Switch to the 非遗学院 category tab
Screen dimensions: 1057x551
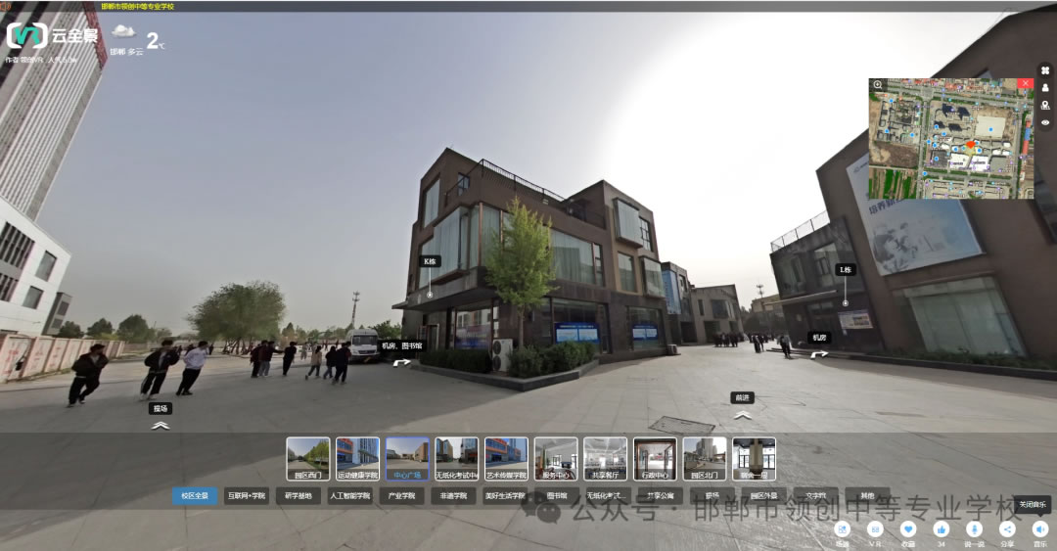pyautogui.click(x=454, y=495)
